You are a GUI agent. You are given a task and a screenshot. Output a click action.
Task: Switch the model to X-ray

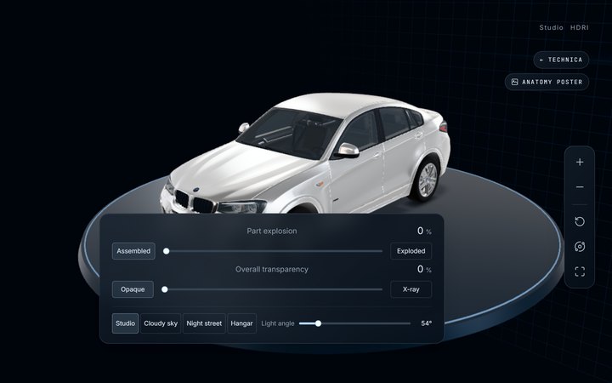pos(411,289)
